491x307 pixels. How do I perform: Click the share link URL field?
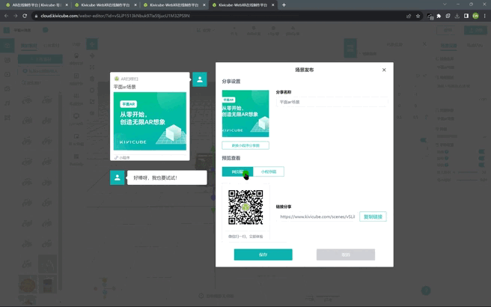coord(317,216)
